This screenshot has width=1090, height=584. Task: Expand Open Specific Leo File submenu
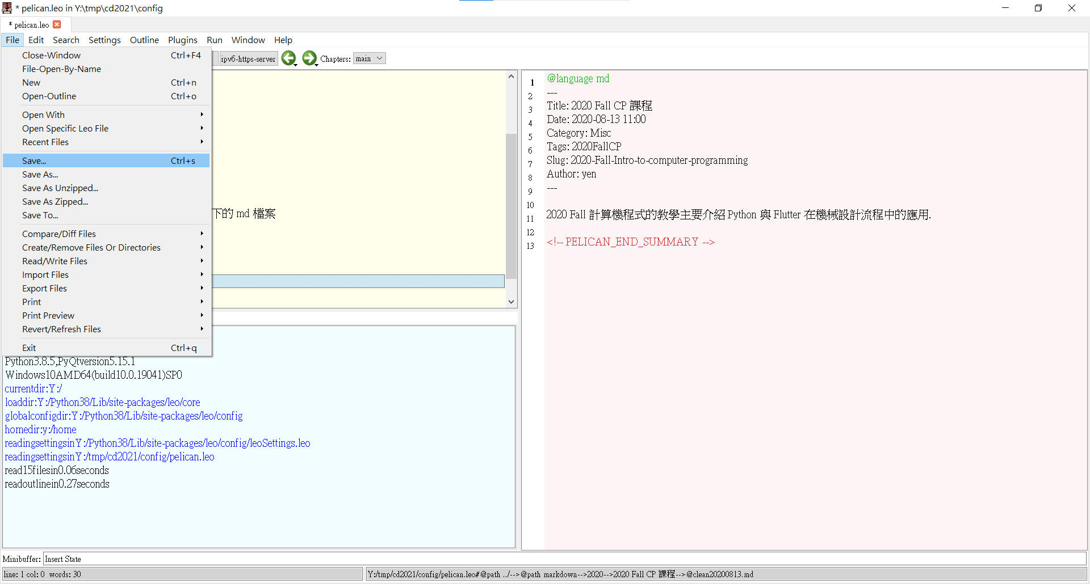pyautogui.click(x=106, y=128)
